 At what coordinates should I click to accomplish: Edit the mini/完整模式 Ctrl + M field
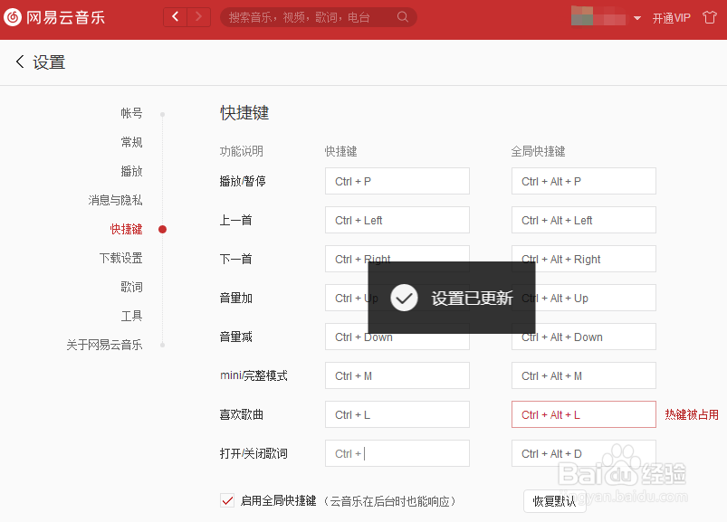397,375
